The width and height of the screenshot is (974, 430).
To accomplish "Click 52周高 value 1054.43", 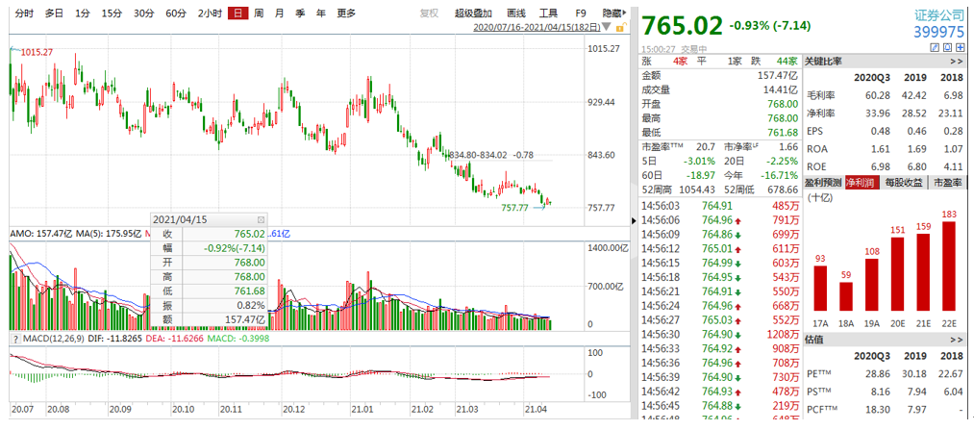I will click(698, 190).
